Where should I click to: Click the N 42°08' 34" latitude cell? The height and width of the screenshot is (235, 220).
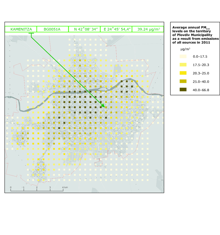point(84,29)
